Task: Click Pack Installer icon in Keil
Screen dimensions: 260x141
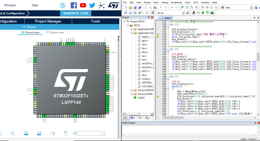Action: [212, 13]
